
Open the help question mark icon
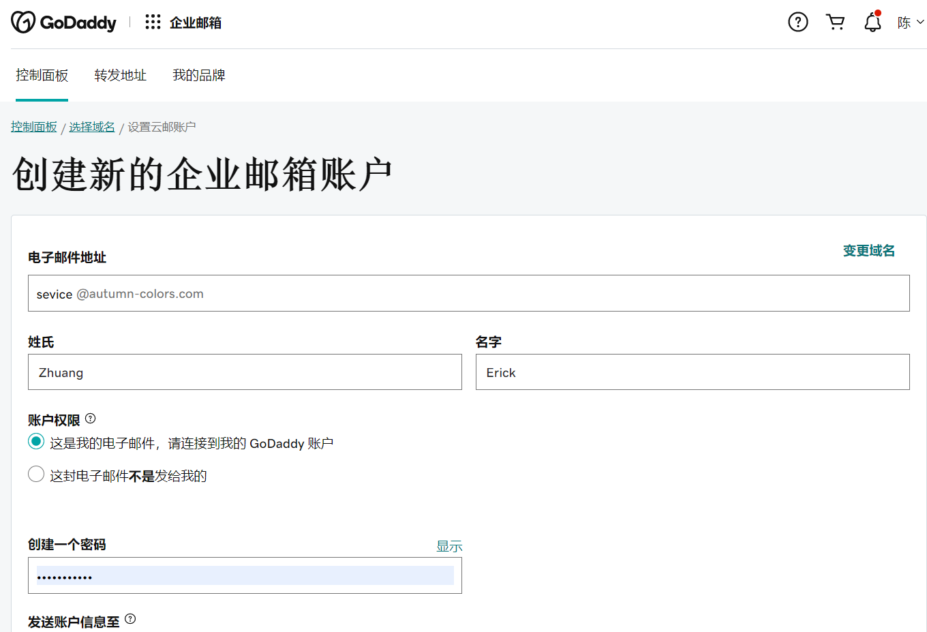point(797,22)
